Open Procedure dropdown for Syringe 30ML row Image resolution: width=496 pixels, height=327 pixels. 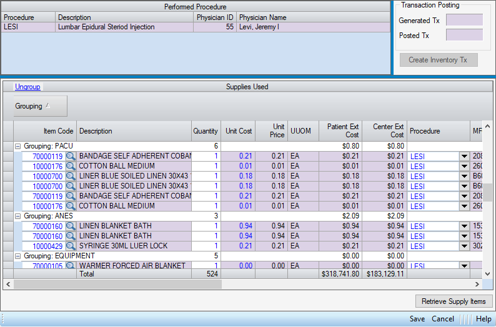pos(464,246)
